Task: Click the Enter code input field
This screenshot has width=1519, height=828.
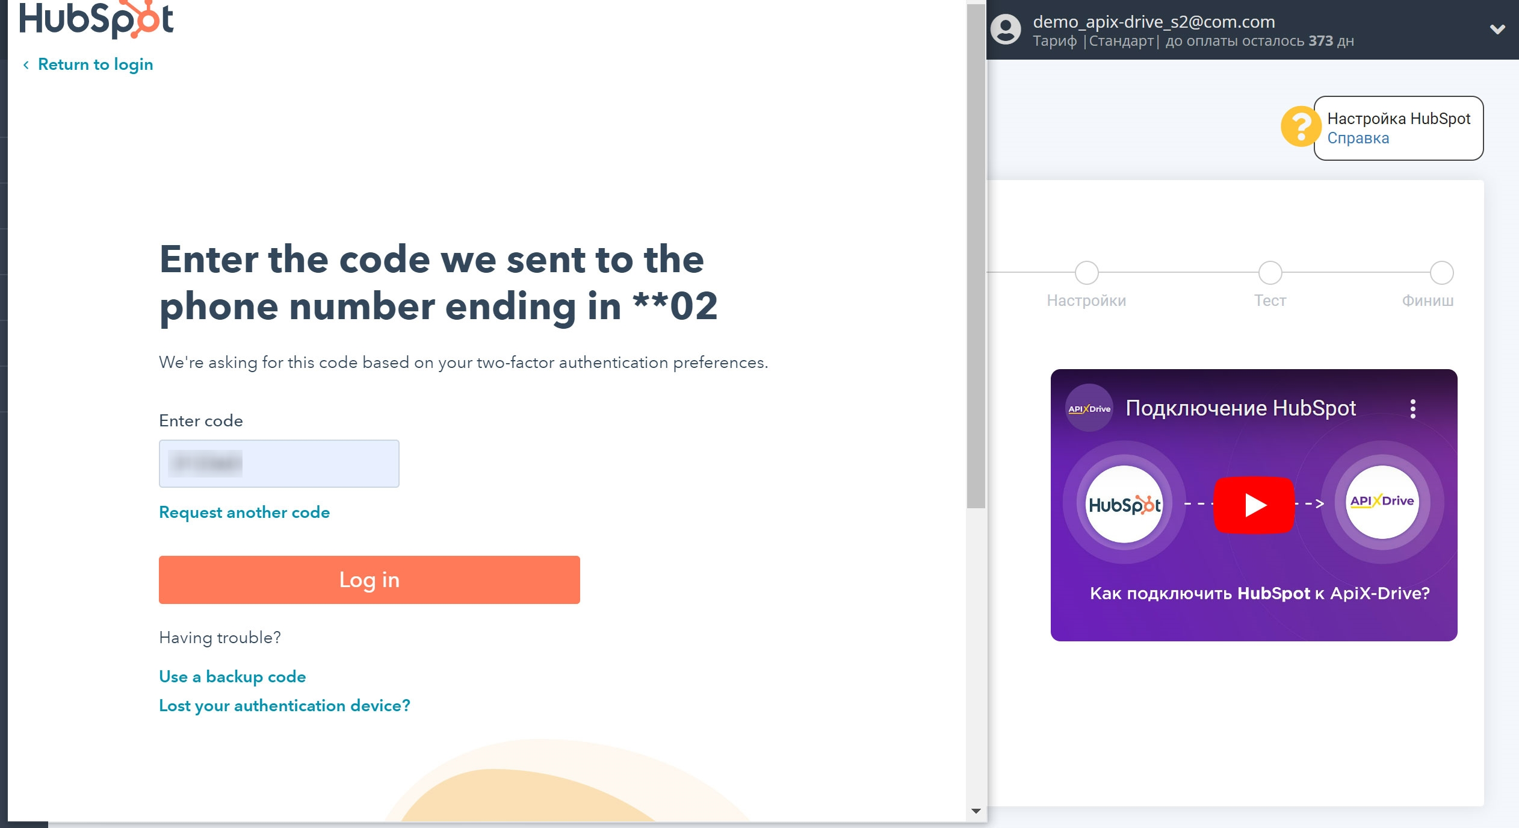Action: (279, 463)
